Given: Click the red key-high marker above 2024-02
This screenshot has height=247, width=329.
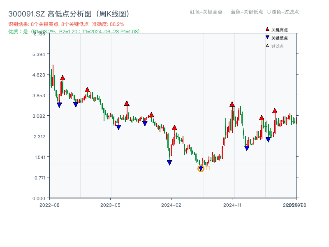Looking at the screenshot, I should point(175,128).
